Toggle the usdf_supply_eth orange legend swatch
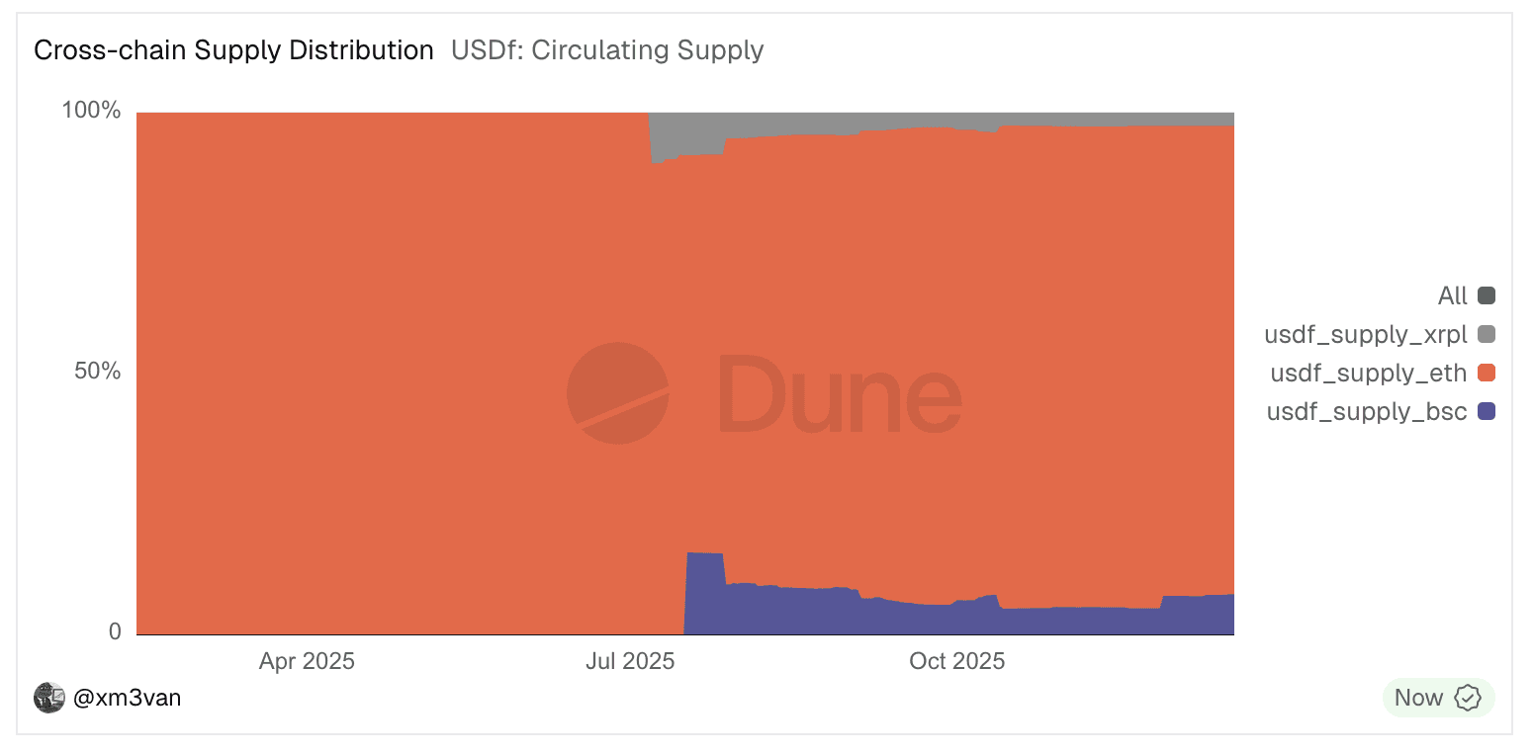 click(x=1486, y=374)
